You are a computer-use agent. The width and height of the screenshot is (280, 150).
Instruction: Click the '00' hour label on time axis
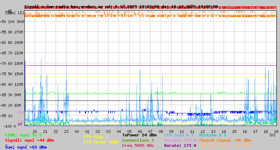77,132
